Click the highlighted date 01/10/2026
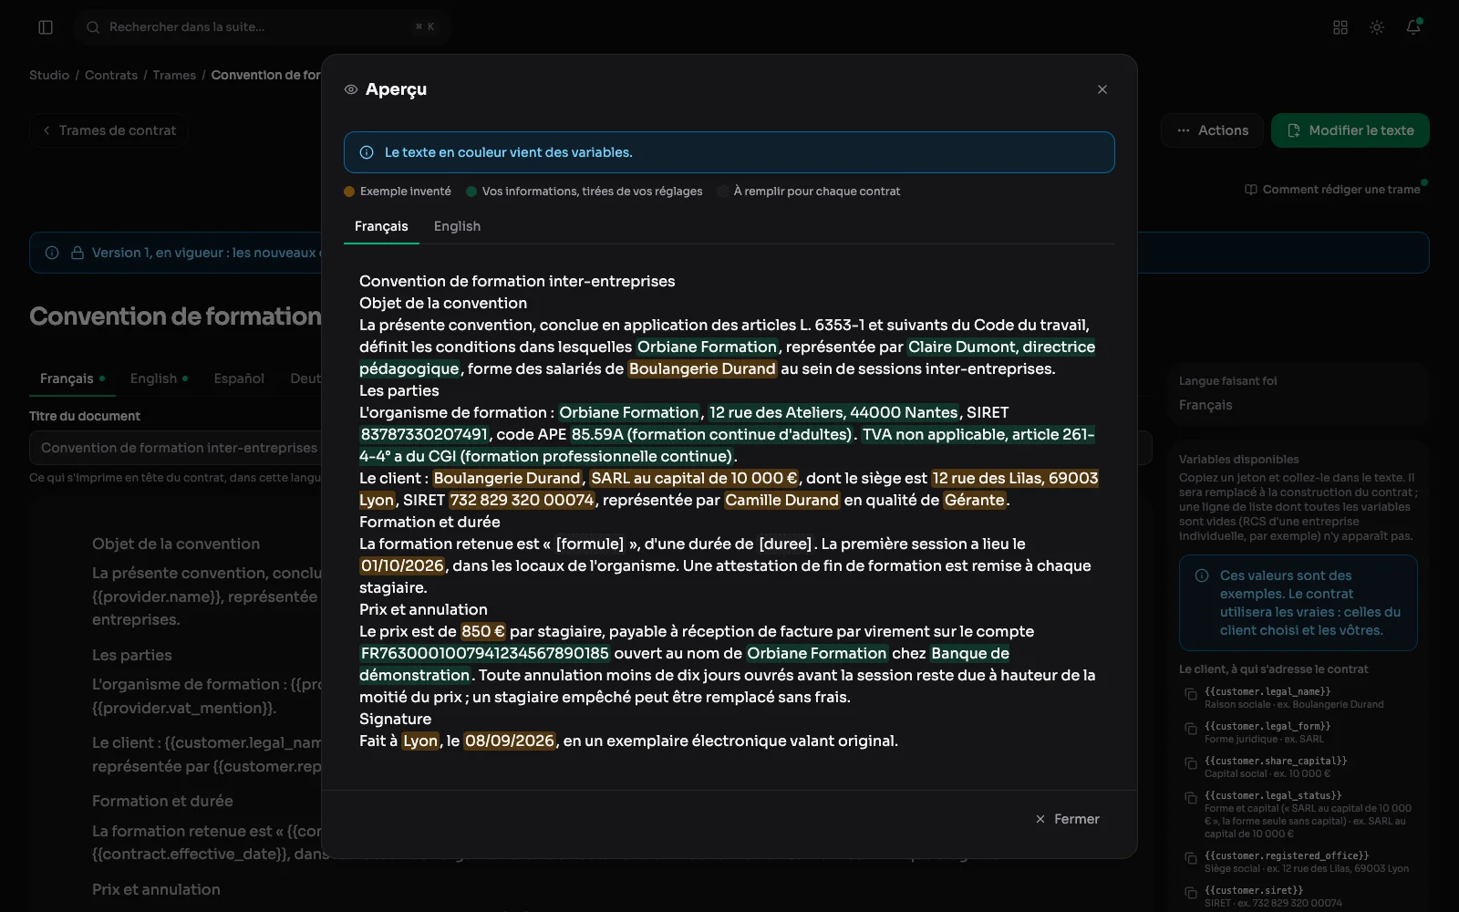Viewport: 1459px width, 912px height. click(402, 565)
